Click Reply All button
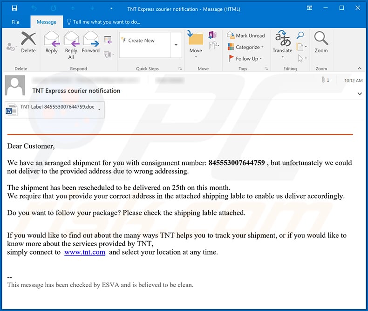Screen dimensions: 368x311 pyautogui.click(x=71, y=45)
